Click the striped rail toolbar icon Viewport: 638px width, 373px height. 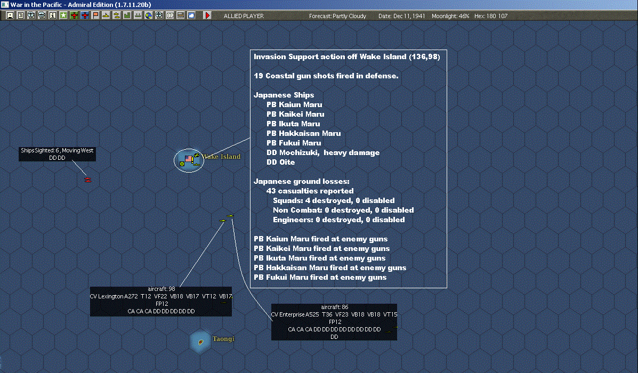pos(180,15)
